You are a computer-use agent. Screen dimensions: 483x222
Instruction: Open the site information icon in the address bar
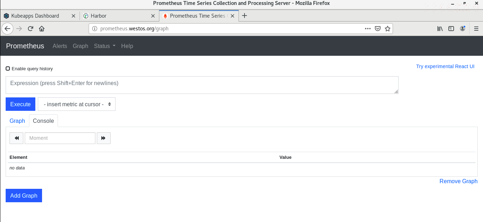click(x=94, y=29)
